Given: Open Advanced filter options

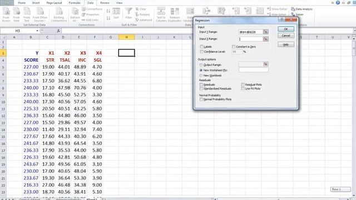Looking at the screenshot, I should click(x=144, y=20).
